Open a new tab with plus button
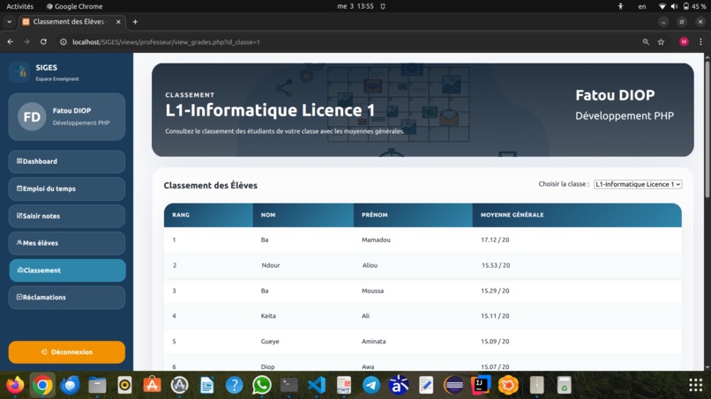711x399 pixels. click(135, 22)
